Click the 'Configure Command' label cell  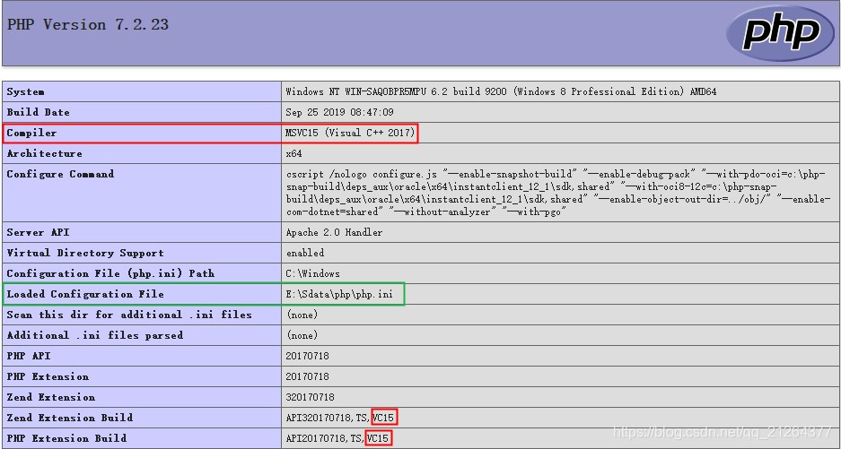click(x=142, y=193)
